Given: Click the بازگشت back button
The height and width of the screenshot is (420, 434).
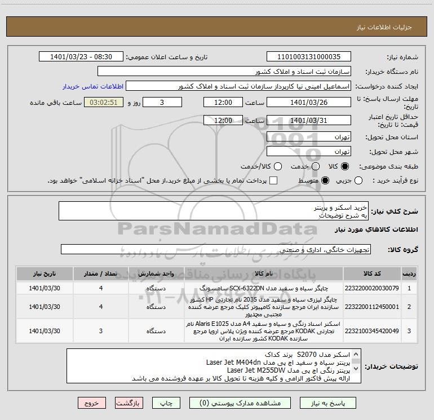Looking at the screenshot, I should [x=129, y=403].
